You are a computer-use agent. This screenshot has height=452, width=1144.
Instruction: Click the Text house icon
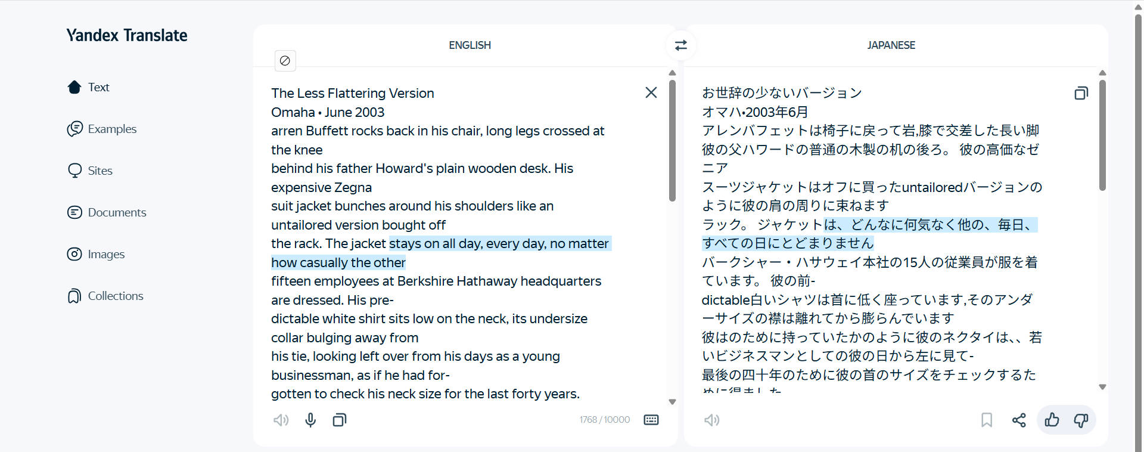(x=74, y=87)
